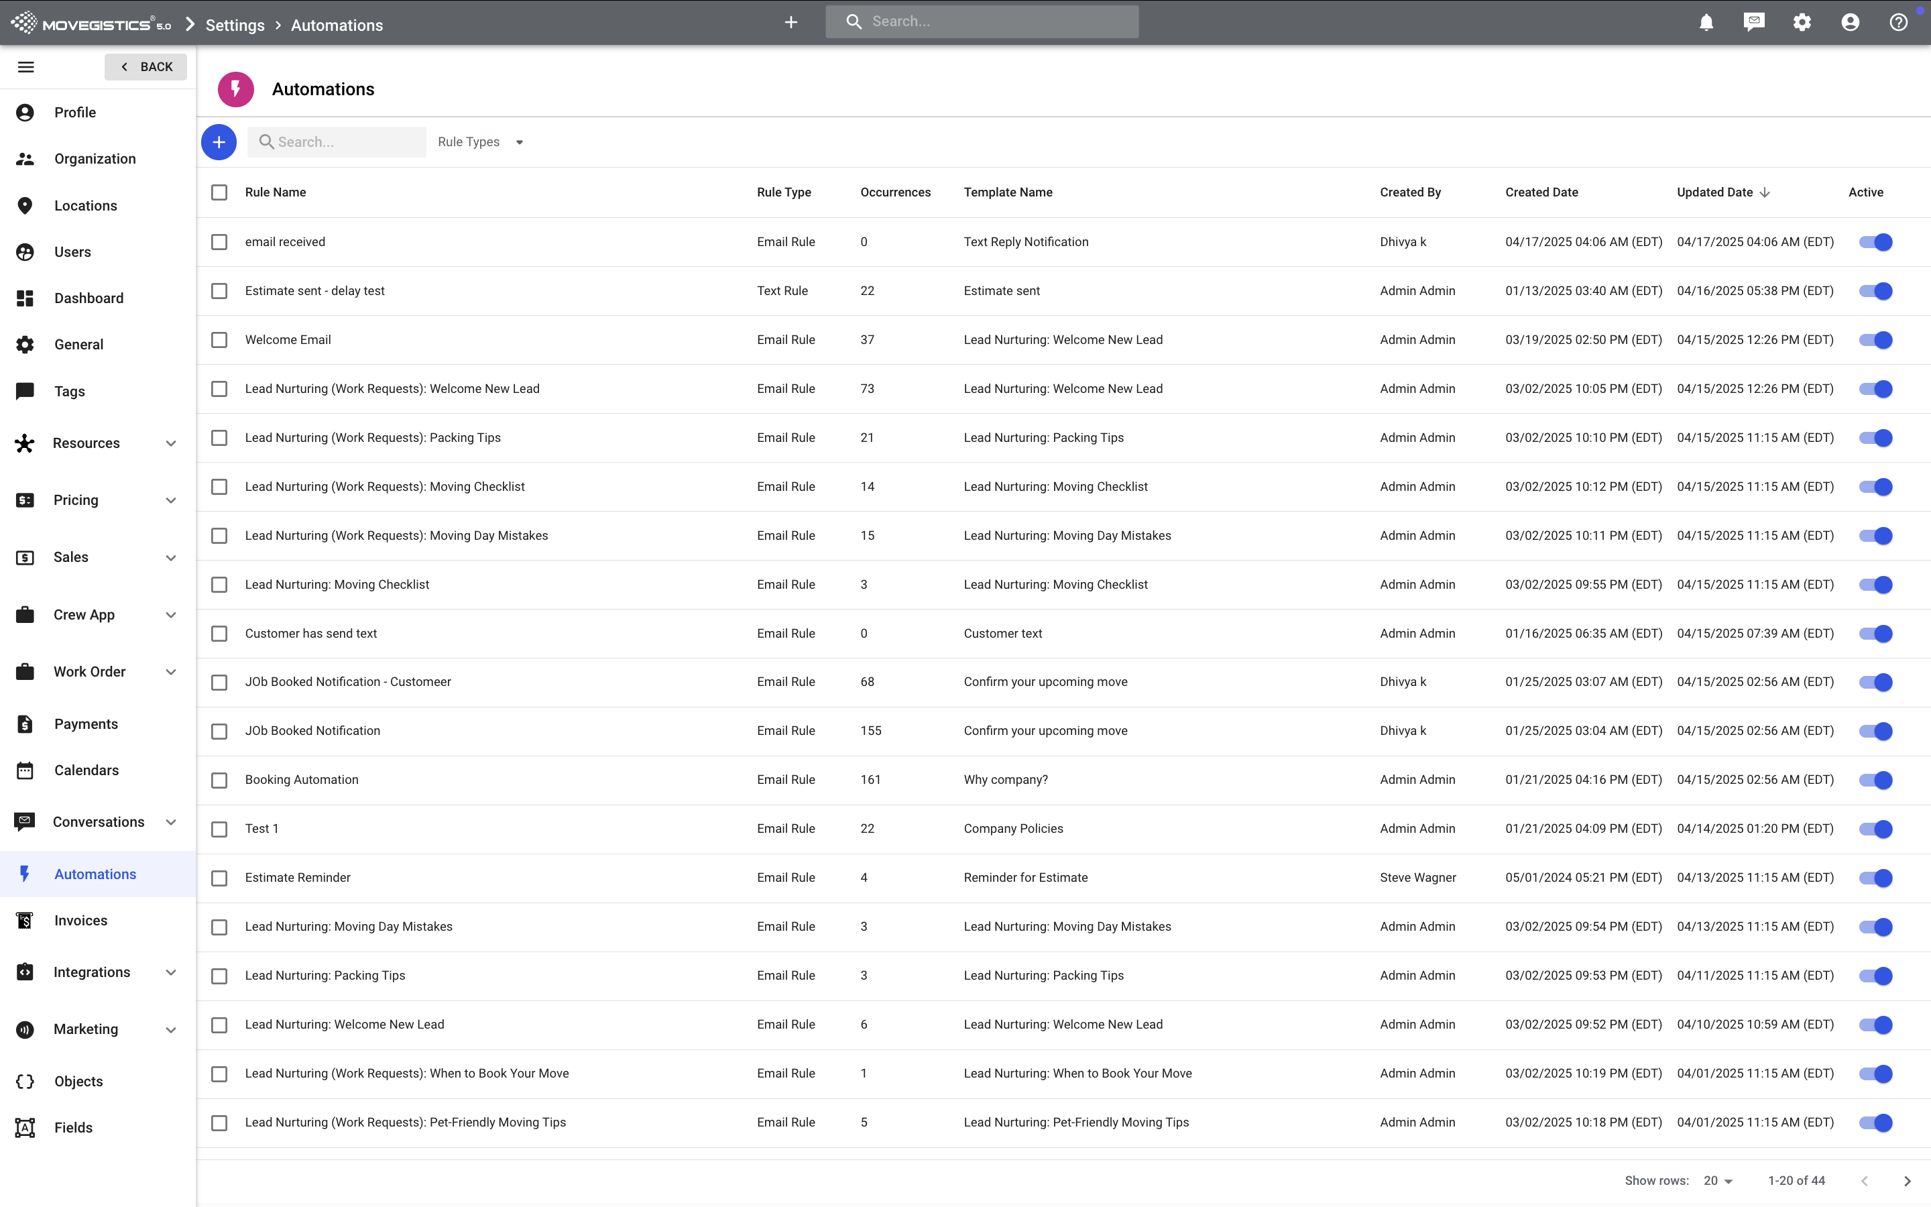
Task: Check the Booking Automation row checkbox
Action: [219, 780]
